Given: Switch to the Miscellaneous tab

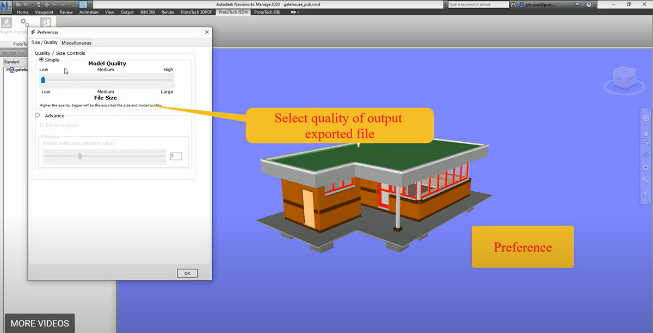Looking at the screenshot, I should tap(76, 43).
